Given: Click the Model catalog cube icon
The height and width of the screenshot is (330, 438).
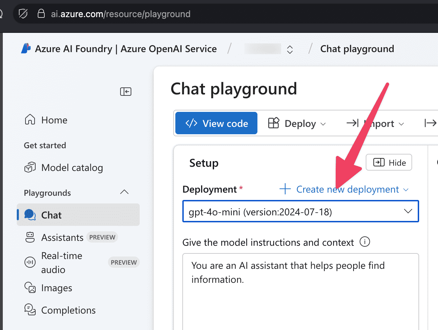Looking at the screenshot, I should [x=30, y=167].
